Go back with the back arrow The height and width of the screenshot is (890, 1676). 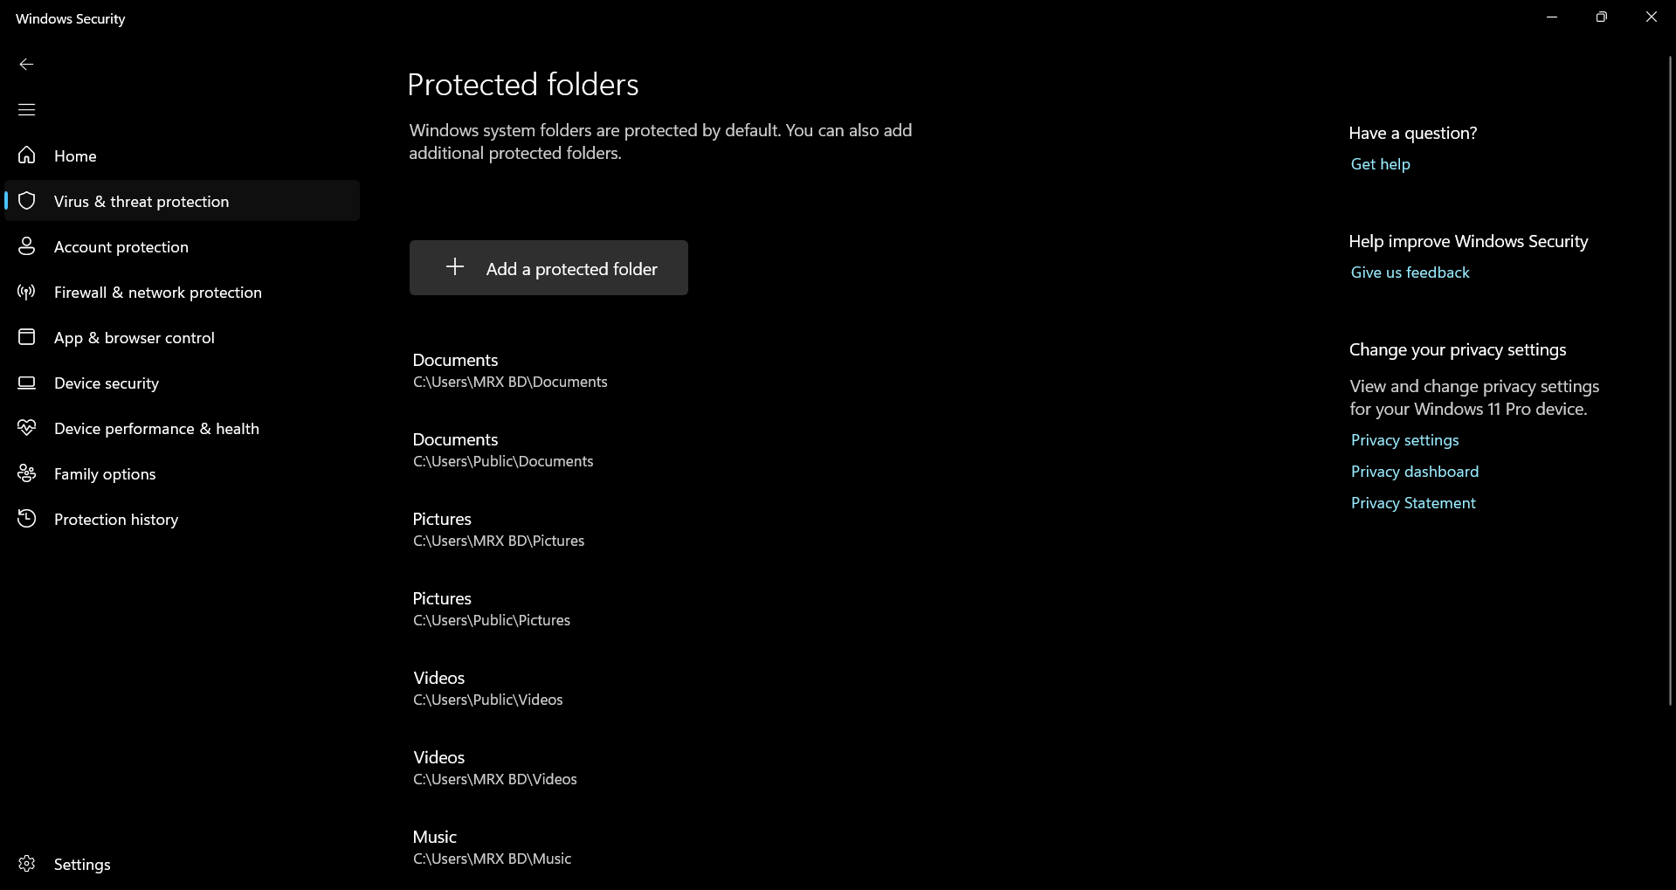(26, 64)
